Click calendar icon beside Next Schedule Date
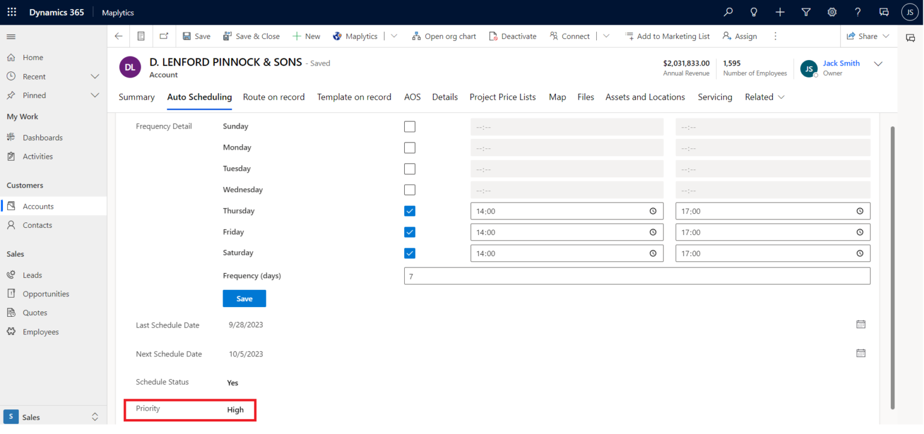 pos(861,353)
